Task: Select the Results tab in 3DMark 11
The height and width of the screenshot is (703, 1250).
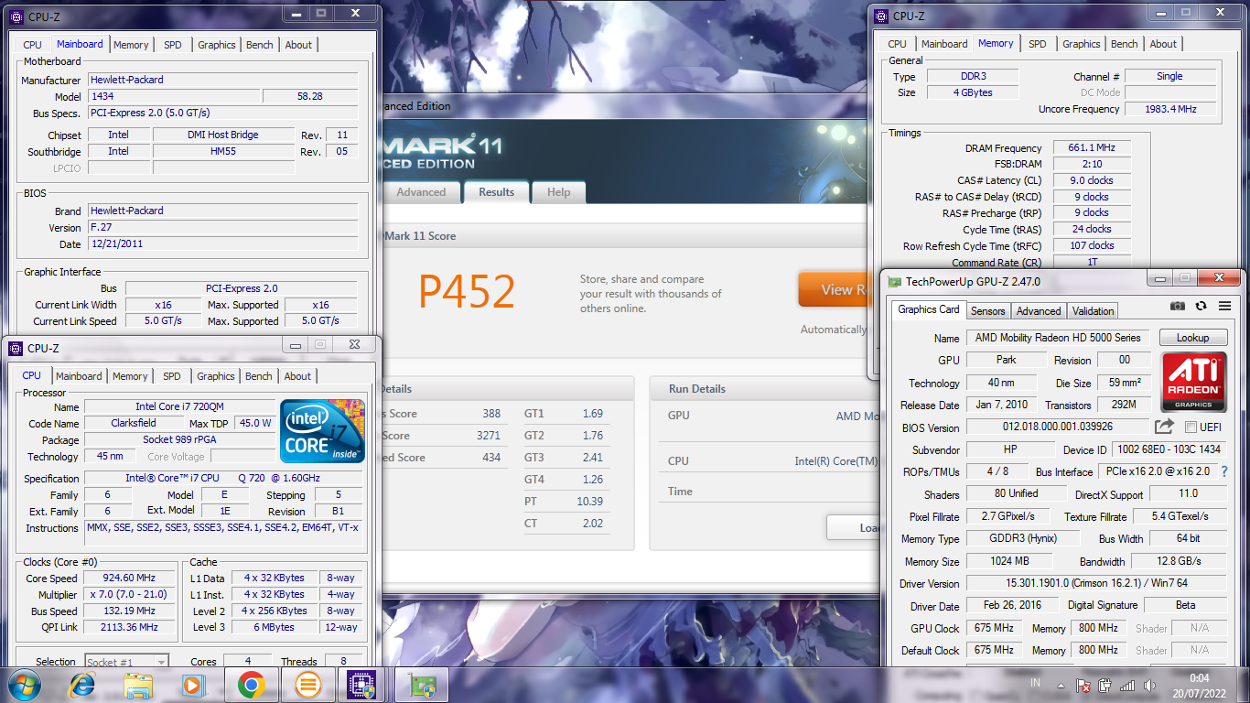Action: pos(497,192)
